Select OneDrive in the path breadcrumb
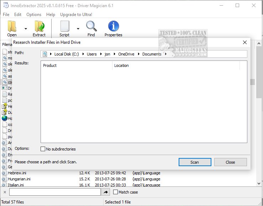Viewport: 263px width, 206px height. (x=126, y=54)
